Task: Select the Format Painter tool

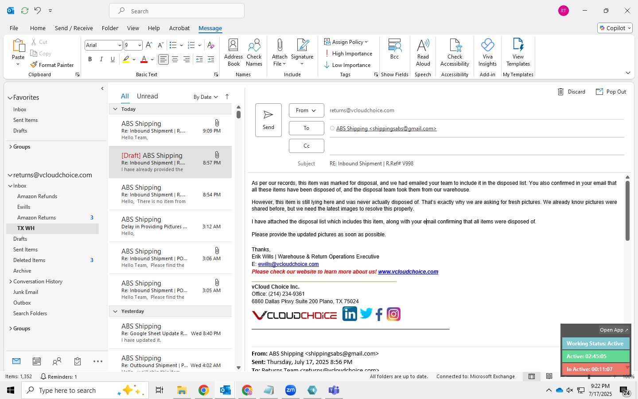Action: tap(52, 65)
